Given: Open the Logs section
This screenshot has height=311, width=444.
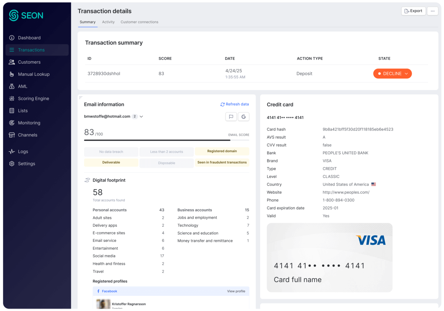Looking at the screenshot, I should tap(23, 152).
